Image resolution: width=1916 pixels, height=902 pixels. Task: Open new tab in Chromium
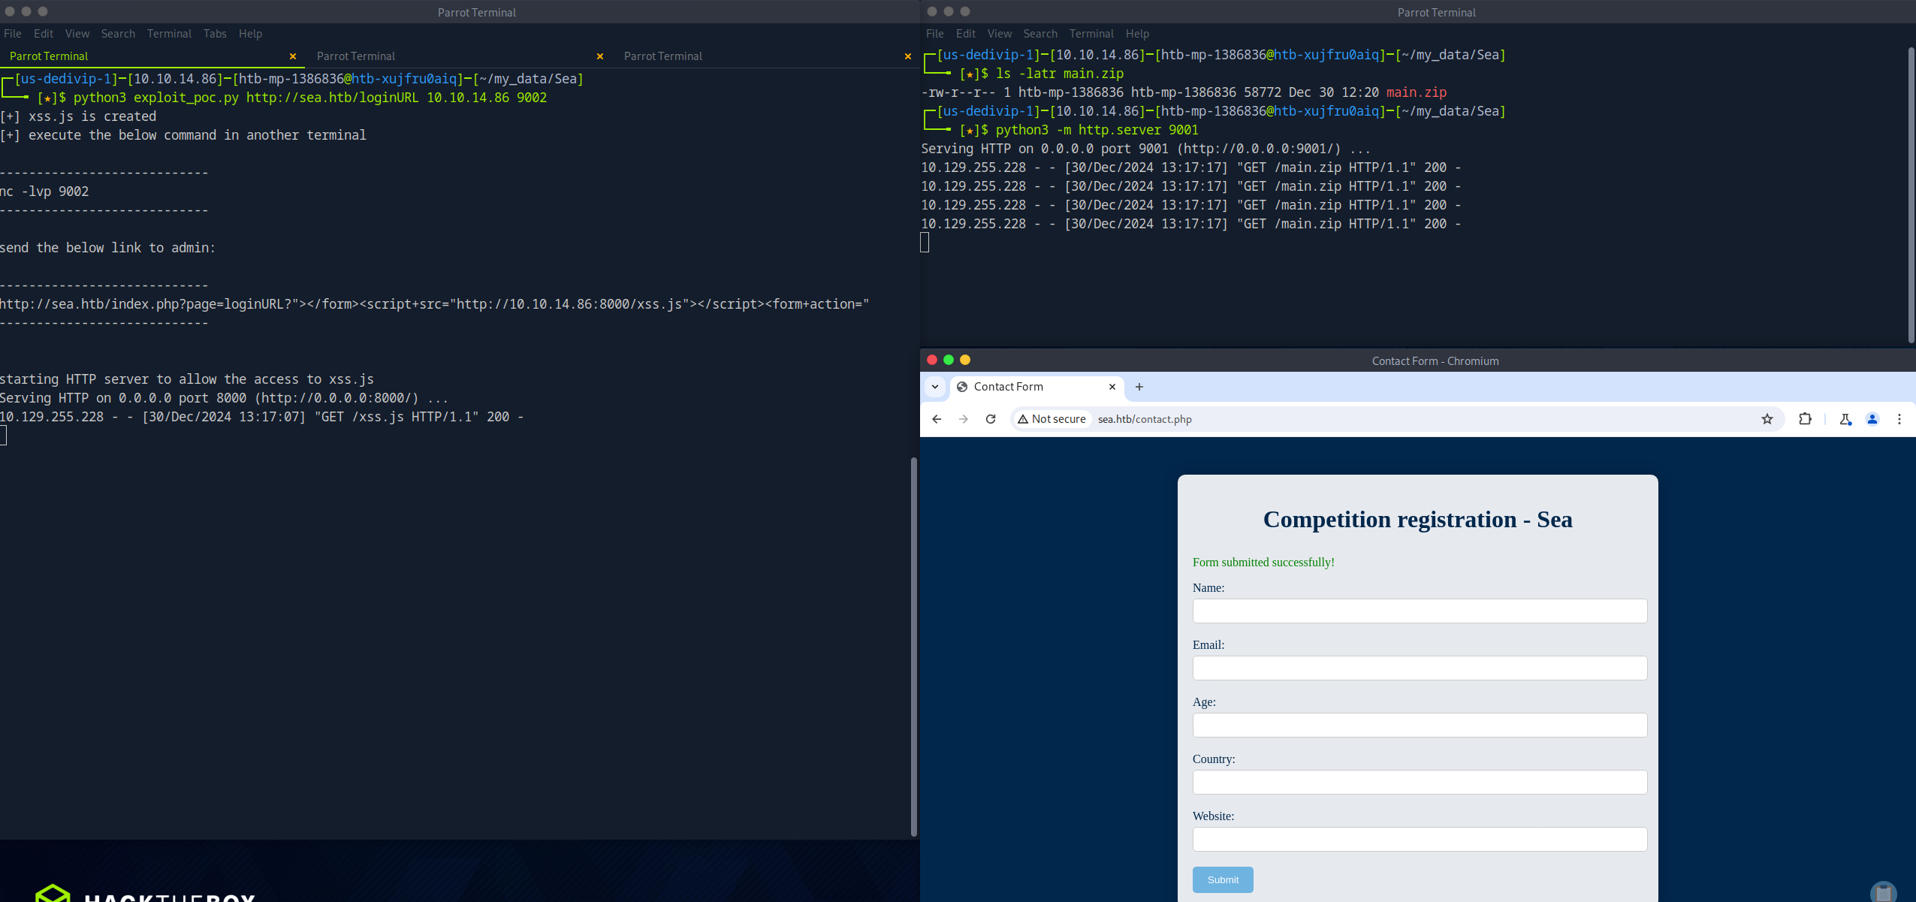point(1139,387)
